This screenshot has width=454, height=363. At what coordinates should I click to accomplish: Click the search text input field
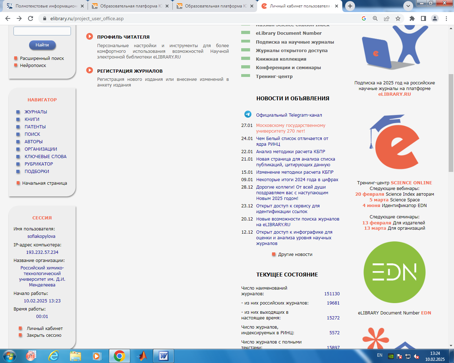(x=42, y=31)
